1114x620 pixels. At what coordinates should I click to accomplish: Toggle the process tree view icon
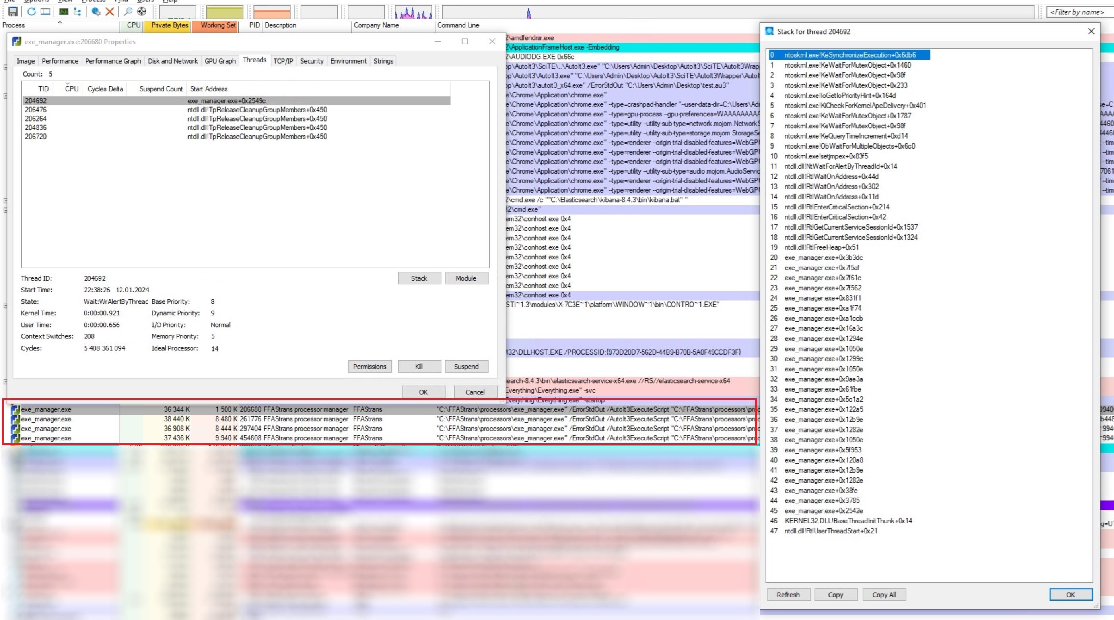coord(78,12)
